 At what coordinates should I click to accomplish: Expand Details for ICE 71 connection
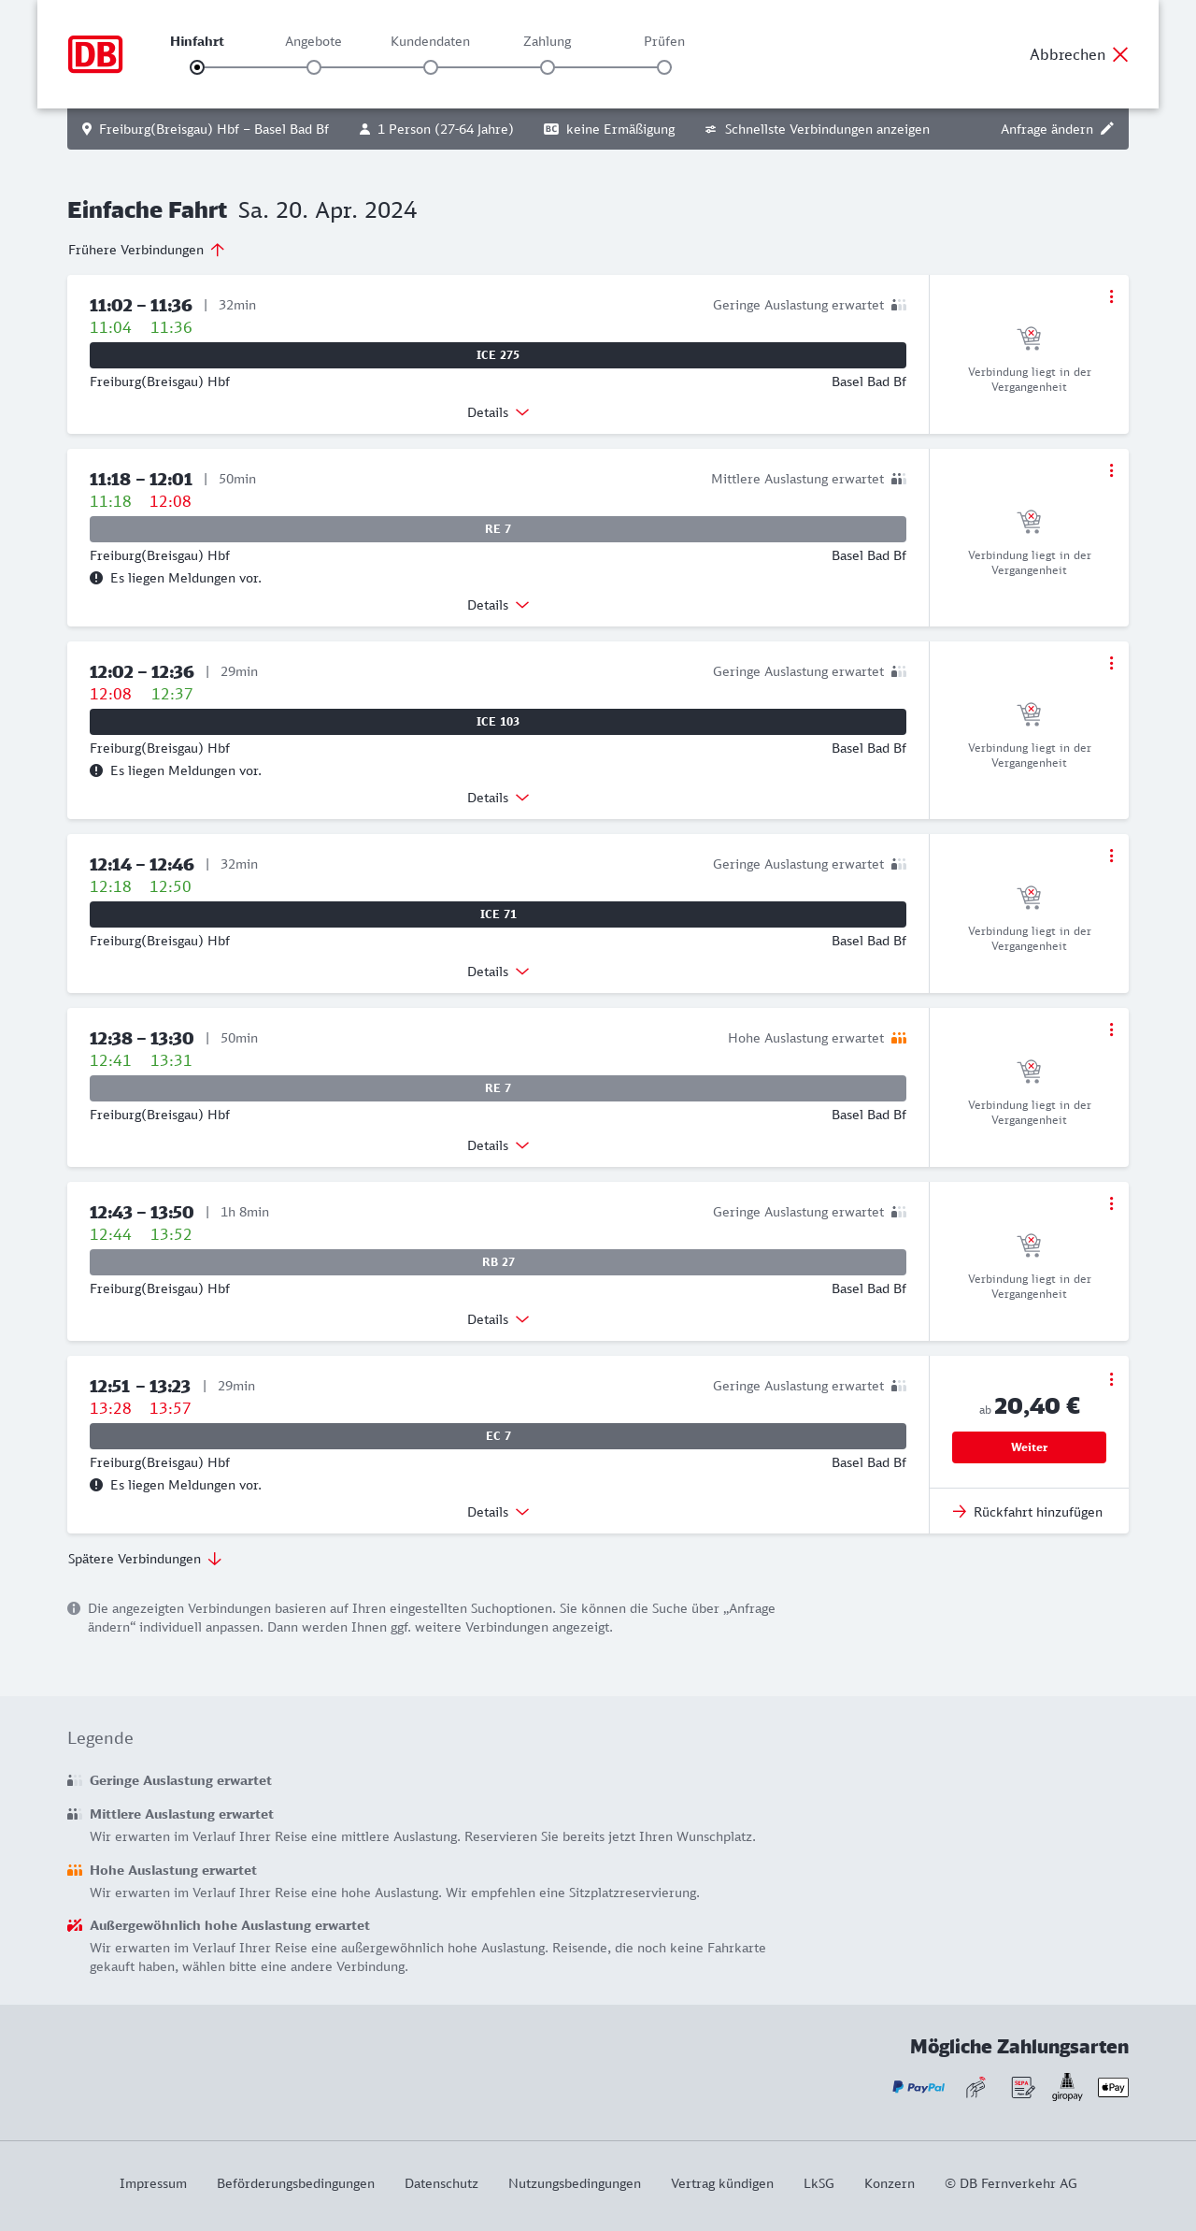[x=498, y=972]
